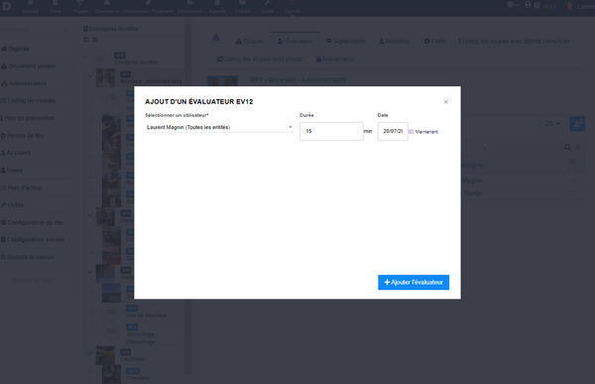This screenshot has height=384, width=595.
Task: Collapse the Entreprise Modèle tree node
Action: pos(84,57)
